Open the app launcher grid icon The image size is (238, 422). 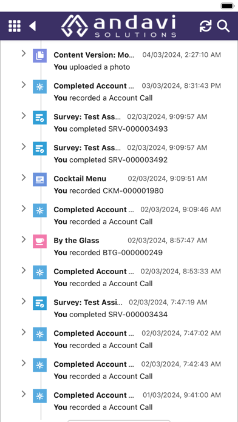[x=15, y=26]
